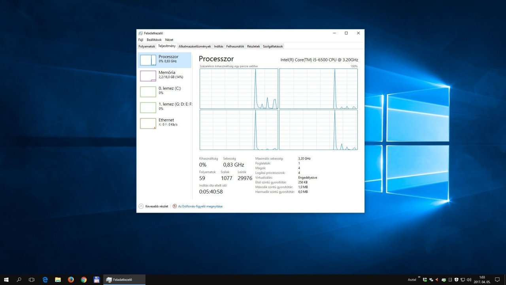Viewport: 506px width, 285px height.
Task: Select 0. lemez (C:) resource
Action: pyautogui.click(x=164, y=92)
